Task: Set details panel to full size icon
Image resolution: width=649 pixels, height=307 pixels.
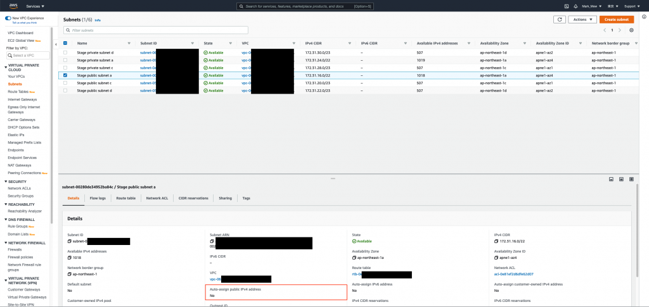Action: pos(631,179)
